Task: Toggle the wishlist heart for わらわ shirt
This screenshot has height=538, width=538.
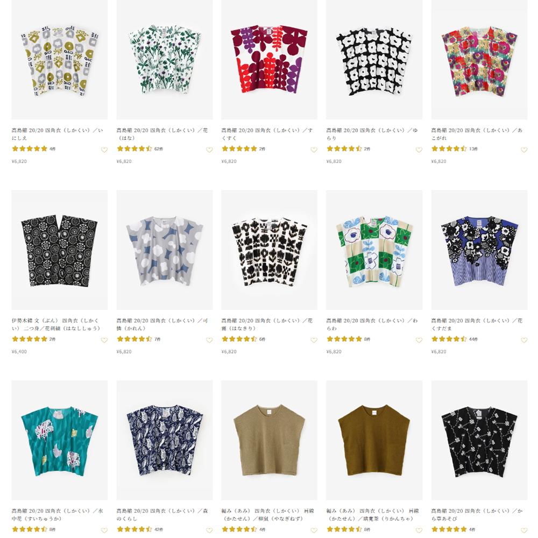Action: coord(419,340)
